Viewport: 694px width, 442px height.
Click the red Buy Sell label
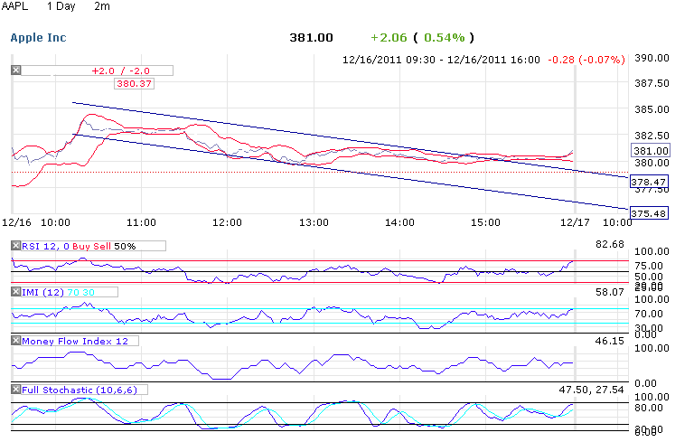coord(91,246)
